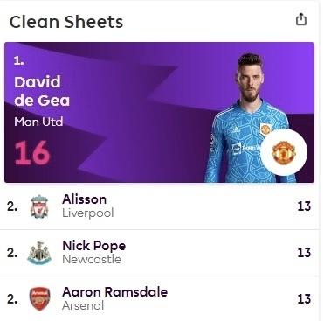The width and height of the screenshot is (324, 321).
Task: Click the share icon beside Clean Sheets
Action: [x=301, y=19]
